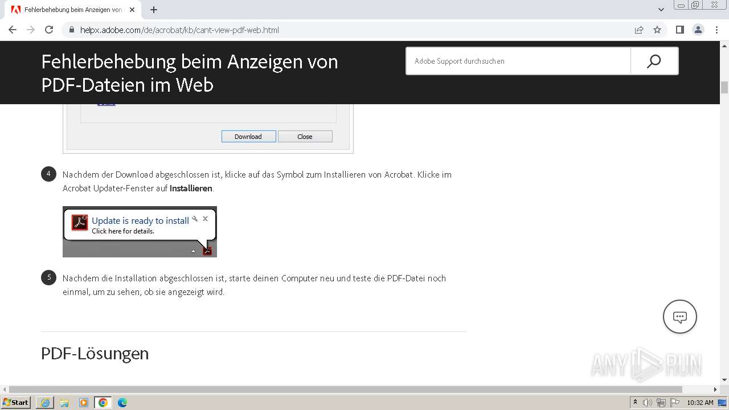Viewport: 729px width, 410px height.
Task: Restore down the Chrome window
Action: point(695,5)
